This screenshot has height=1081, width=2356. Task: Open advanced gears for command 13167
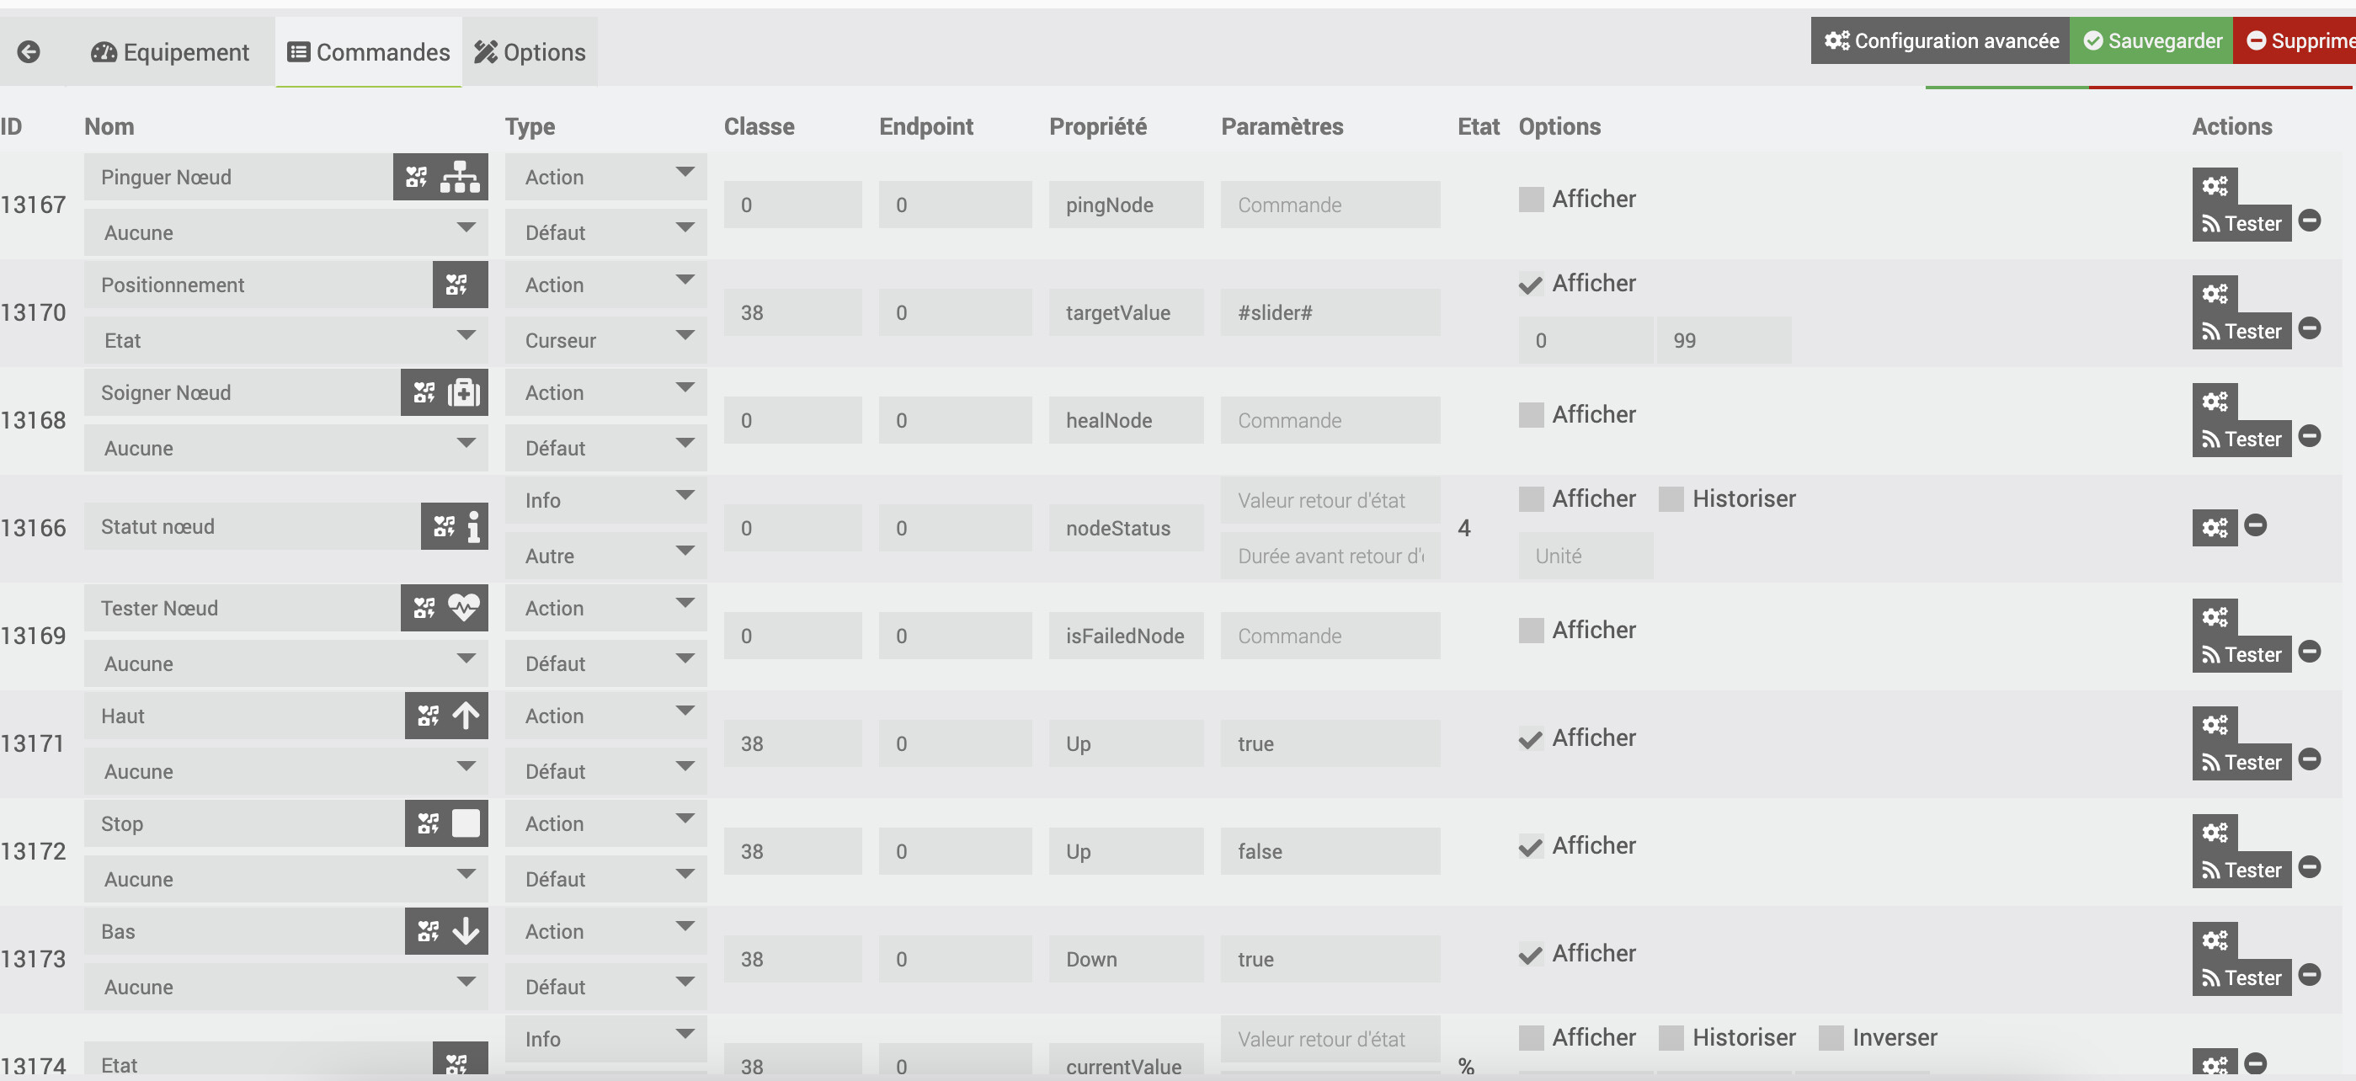[2215, 187]
